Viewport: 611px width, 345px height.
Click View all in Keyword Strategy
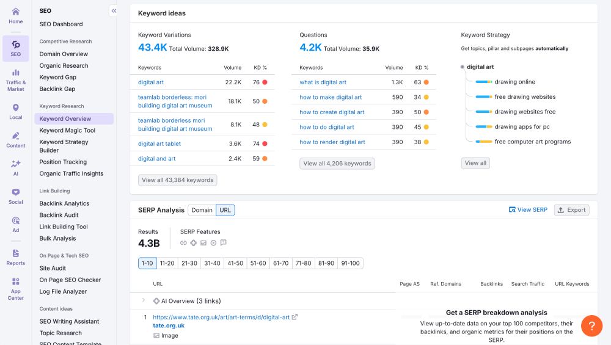pyautogui.click(x=475, y=163)
